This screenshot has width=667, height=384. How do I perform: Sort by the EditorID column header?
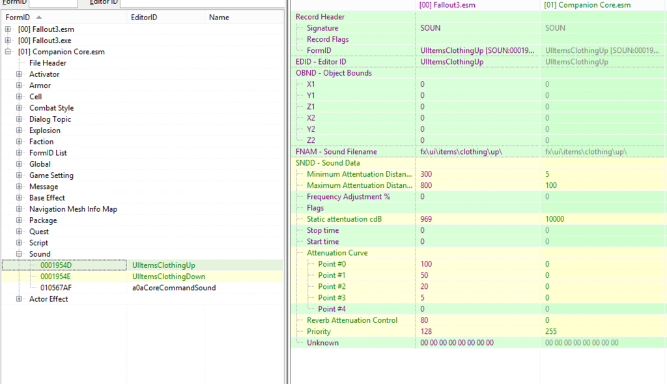(166, 18)
